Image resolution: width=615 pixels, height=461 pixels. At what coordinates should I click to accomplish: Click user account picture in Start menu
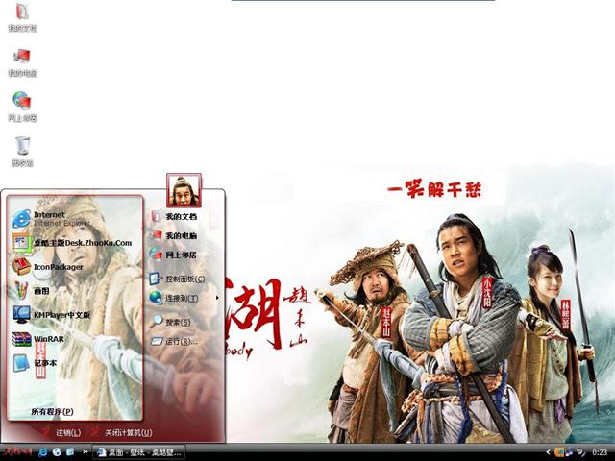tap(184, 190)
